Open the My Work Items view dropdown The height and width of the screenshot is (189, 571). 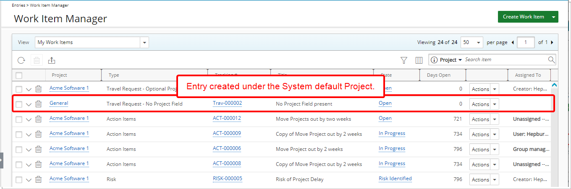point(144,42)
